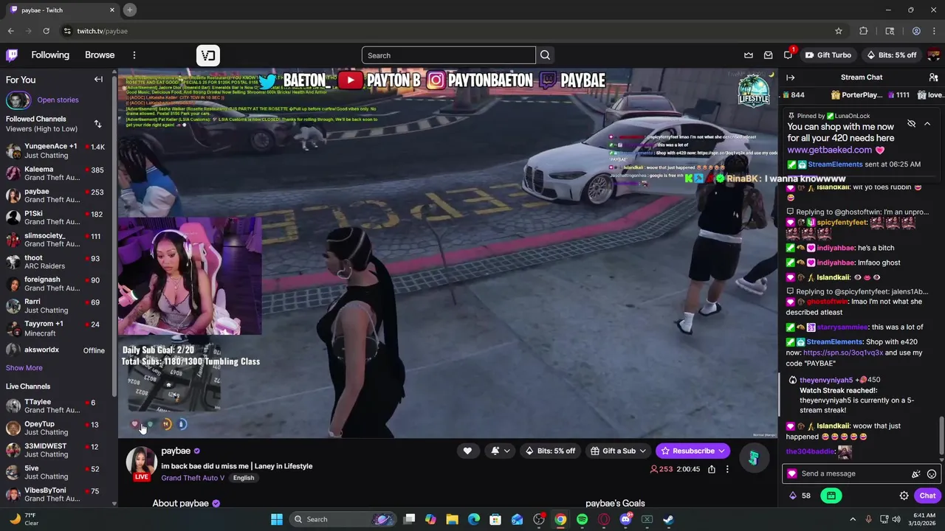Click the Grand Theft Auto V category link

point(193,478)
